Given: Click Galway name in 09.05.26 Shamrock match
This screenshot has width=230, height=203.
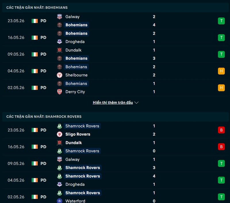Looking at the screenshot, I should point(72,159).
